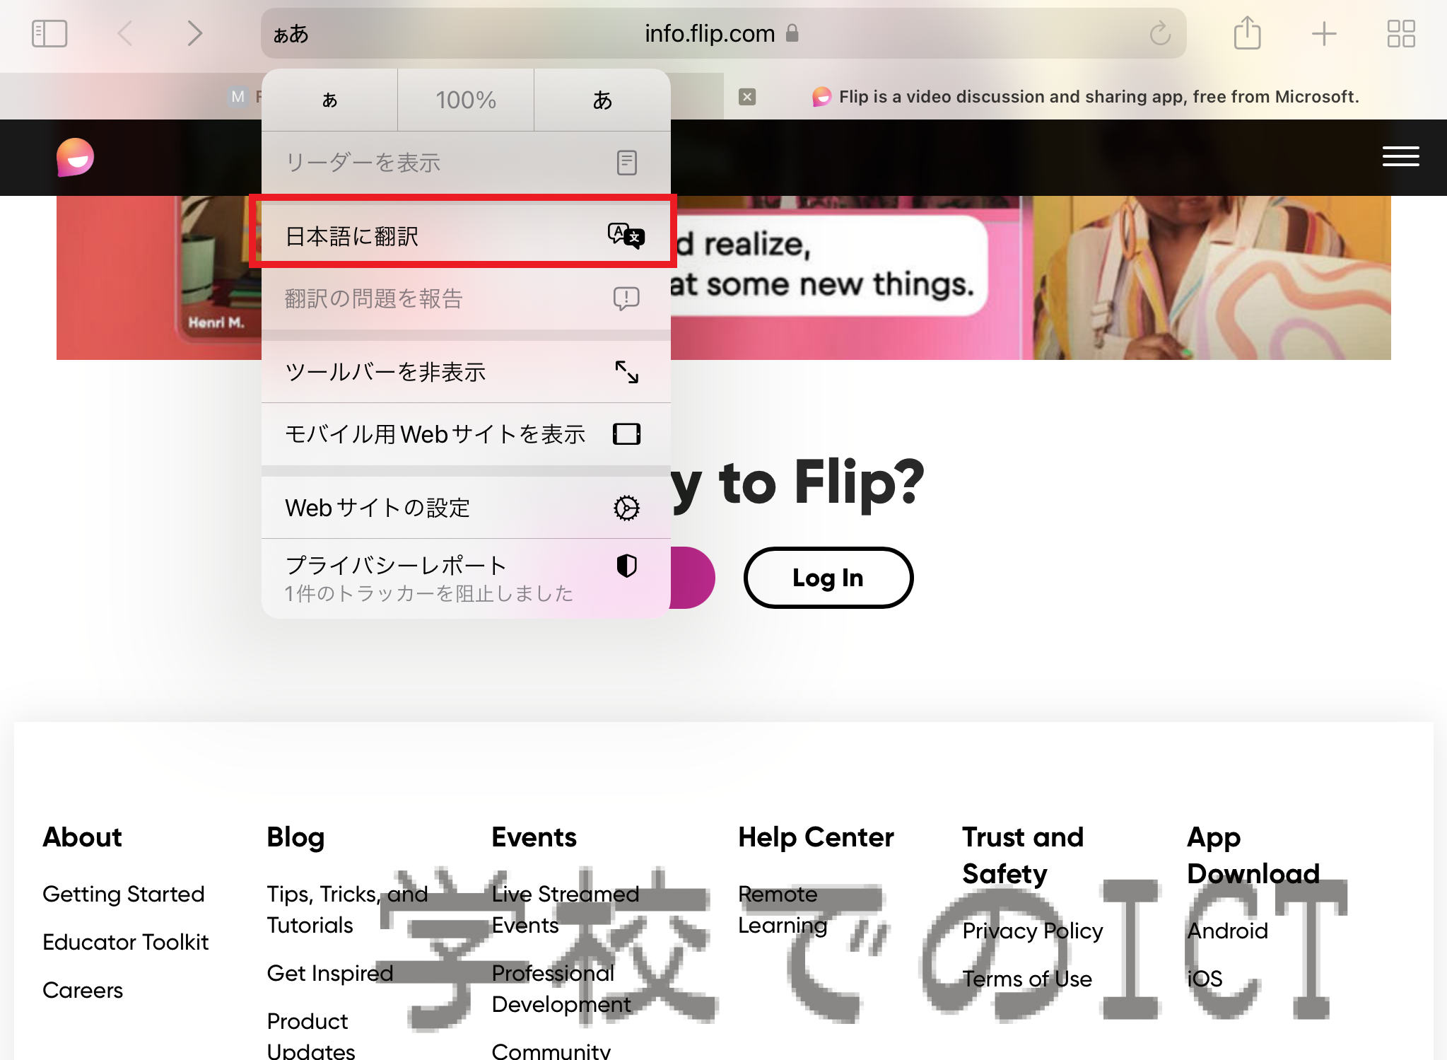The height and width of the screenshot is (1060, 1447).
Task: Add a new tab
Action: click(1324, 33)
